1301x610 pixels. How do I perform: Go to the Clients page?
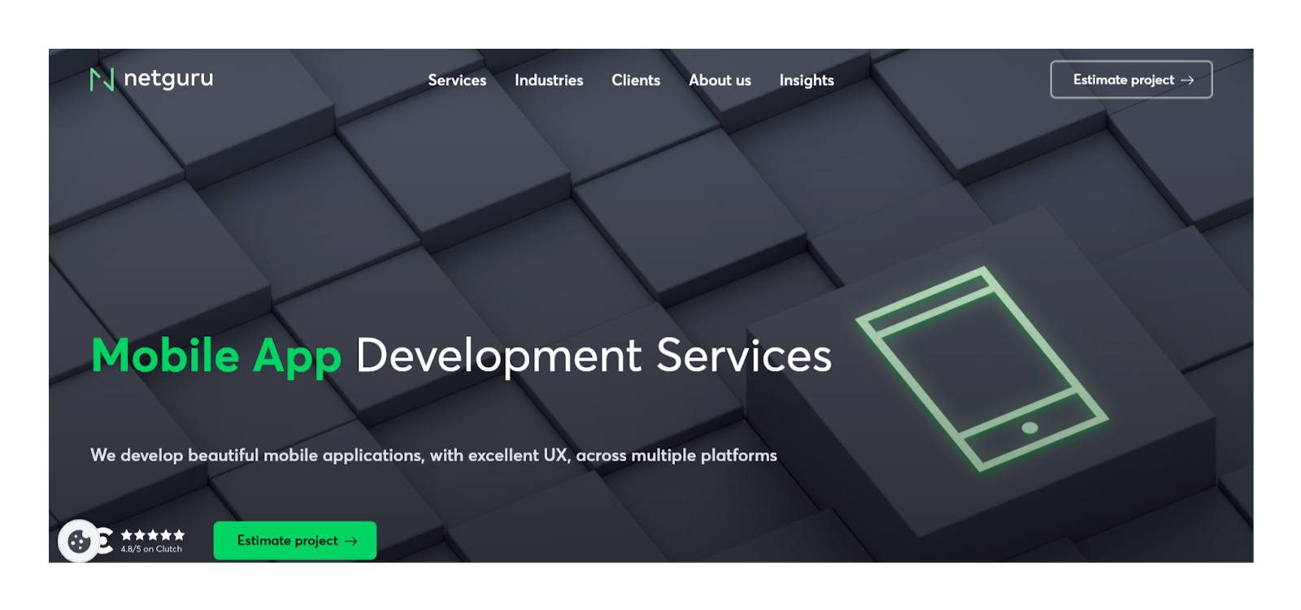[x=636, y=80]
